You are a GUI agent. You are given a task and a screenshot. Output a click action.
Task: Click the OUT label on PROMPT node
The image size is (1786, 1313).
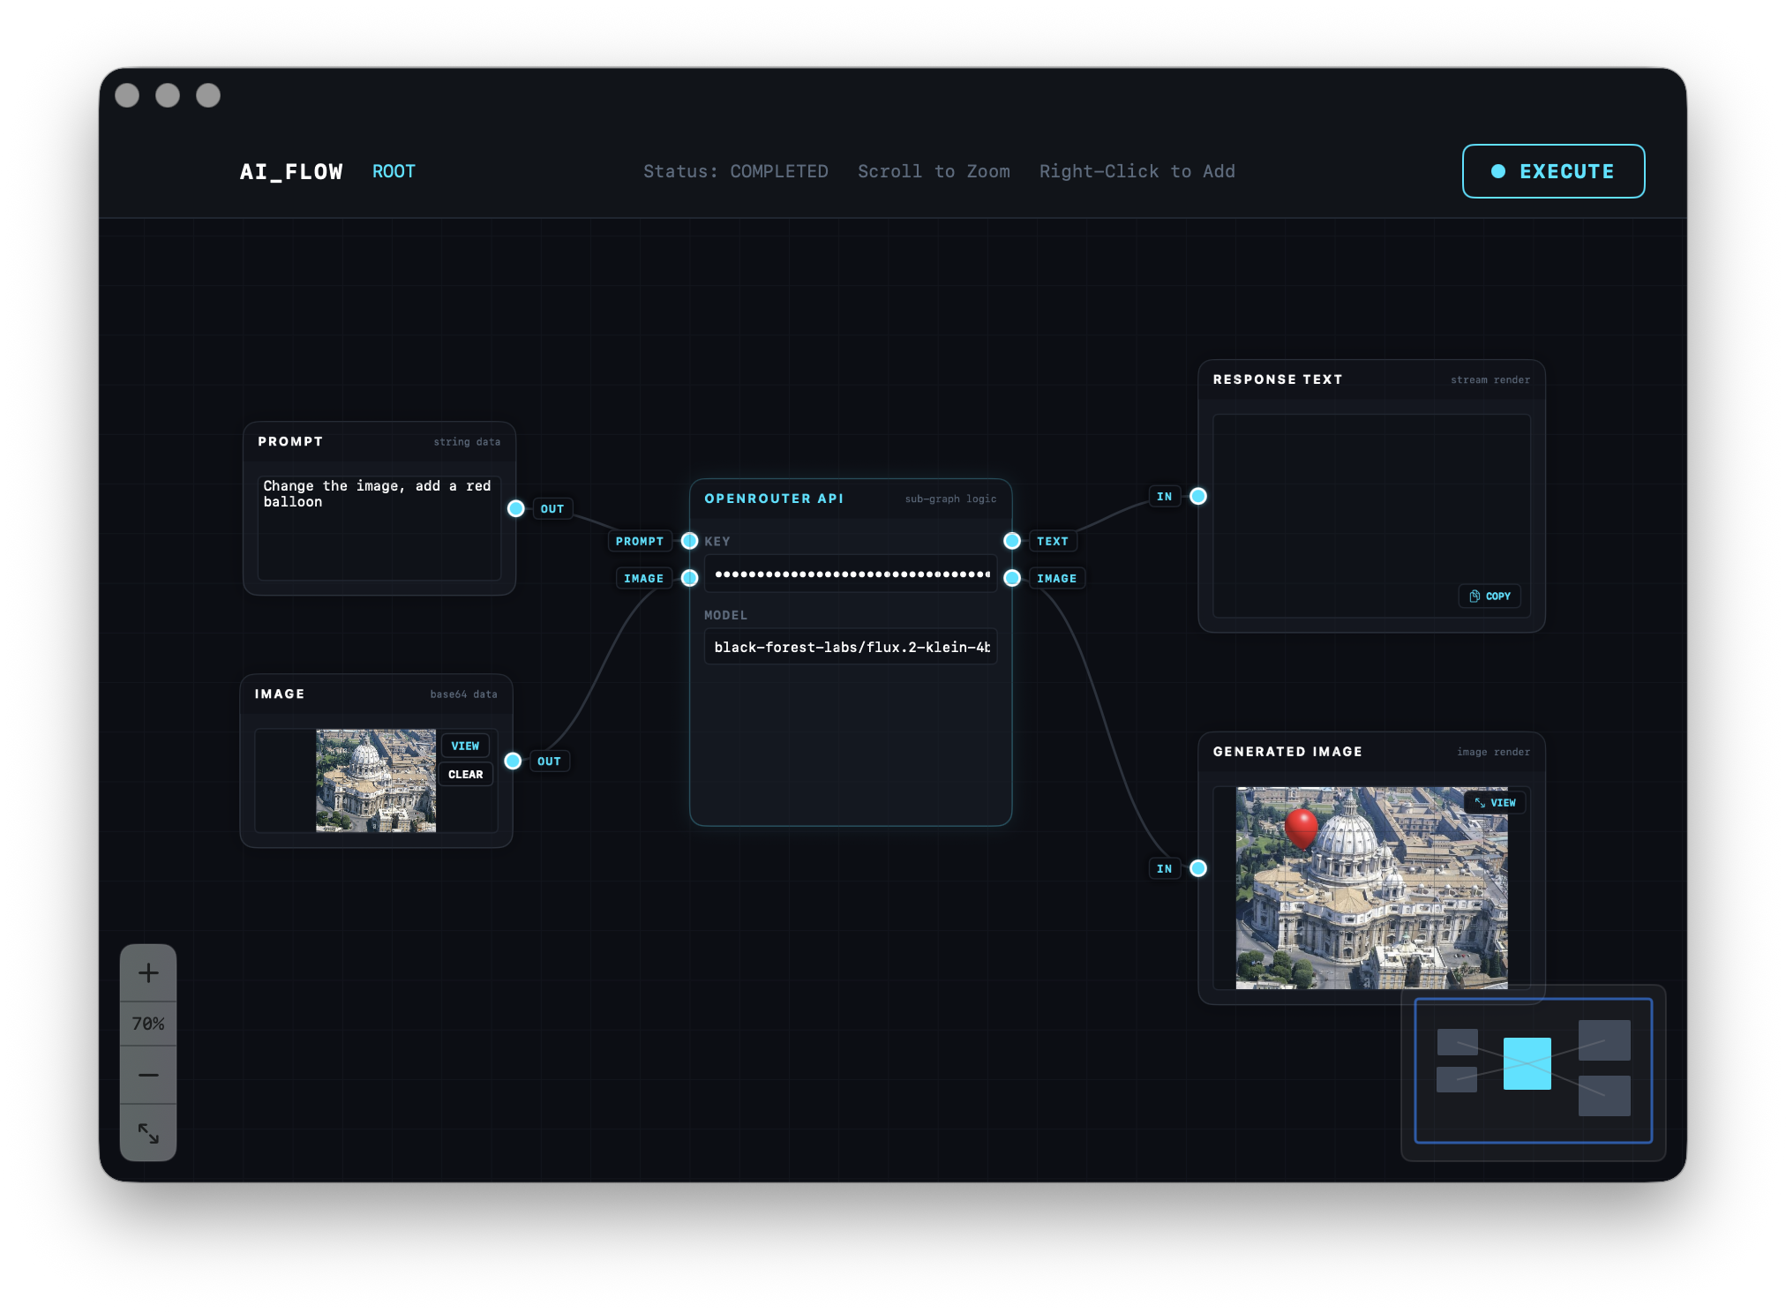coord(552,509)
